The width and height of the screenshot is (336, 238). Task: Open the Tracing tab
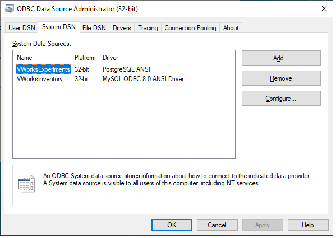(148, 28)
